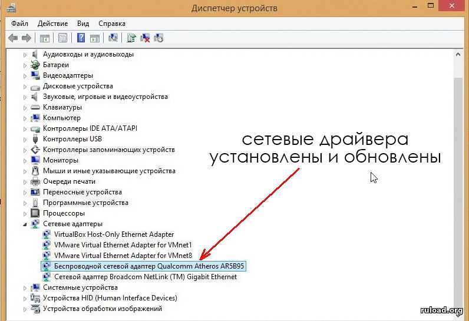Viewport: 469px width, 321px height.
Task: Click the Видеоадаптеры display icon
Action: (x=35, y=75)
